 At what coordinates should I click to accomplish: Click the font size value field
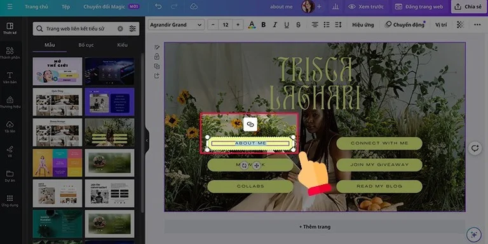226,25
